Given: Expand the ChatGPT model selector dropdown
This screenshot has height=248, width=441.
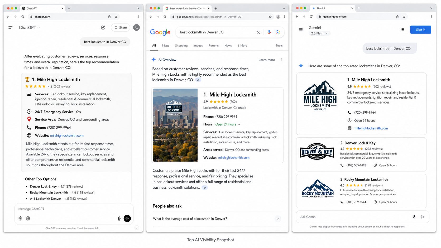Looking at the screenshot, I should point(29,27).
